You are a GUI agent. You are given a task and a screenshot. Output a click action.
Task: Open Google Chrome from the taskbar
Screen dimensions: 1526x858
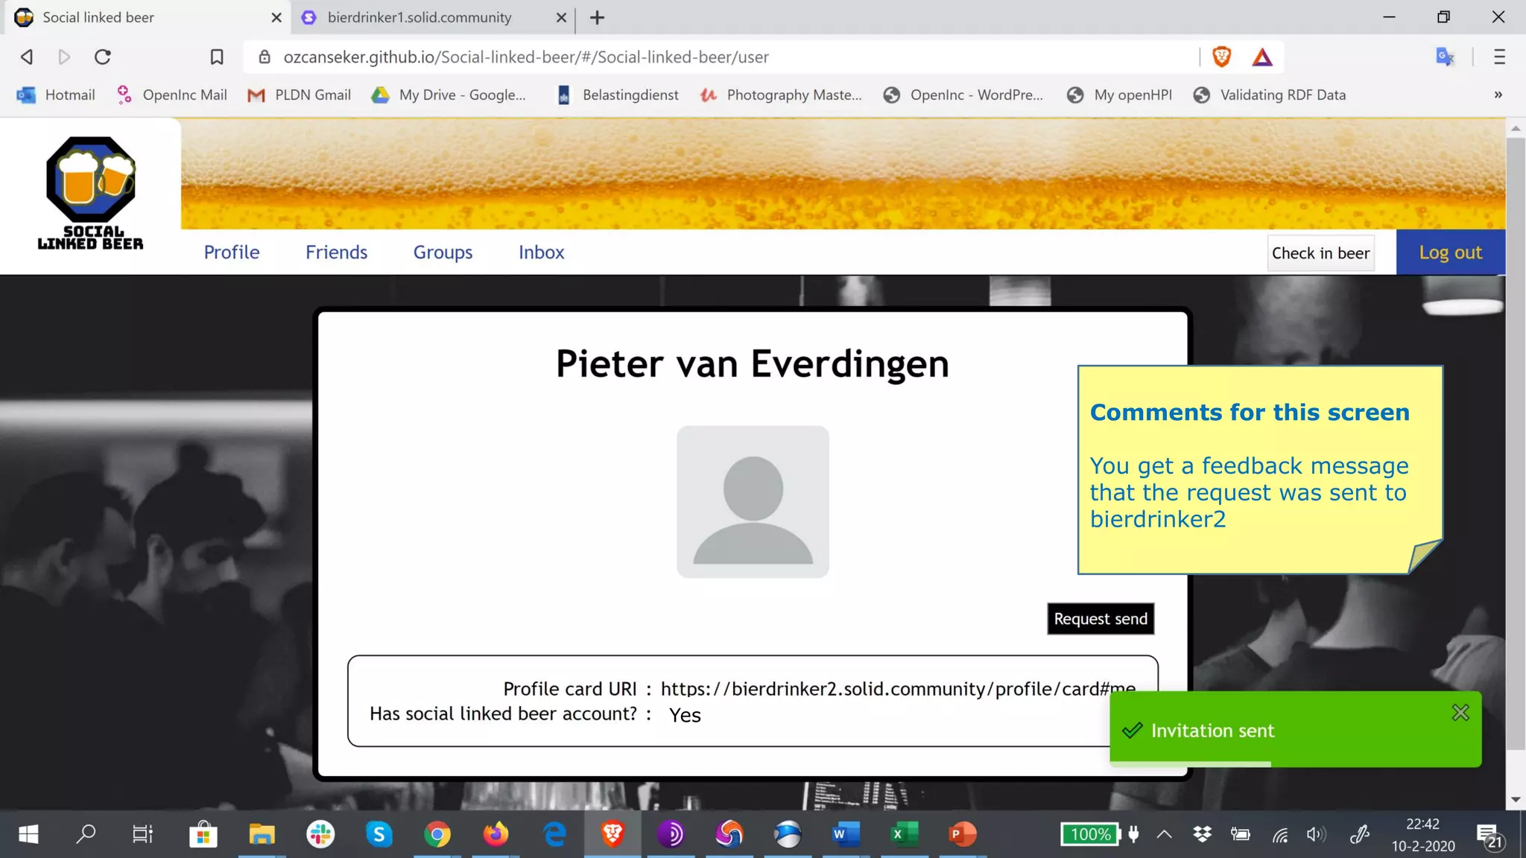tap(437, 834)
